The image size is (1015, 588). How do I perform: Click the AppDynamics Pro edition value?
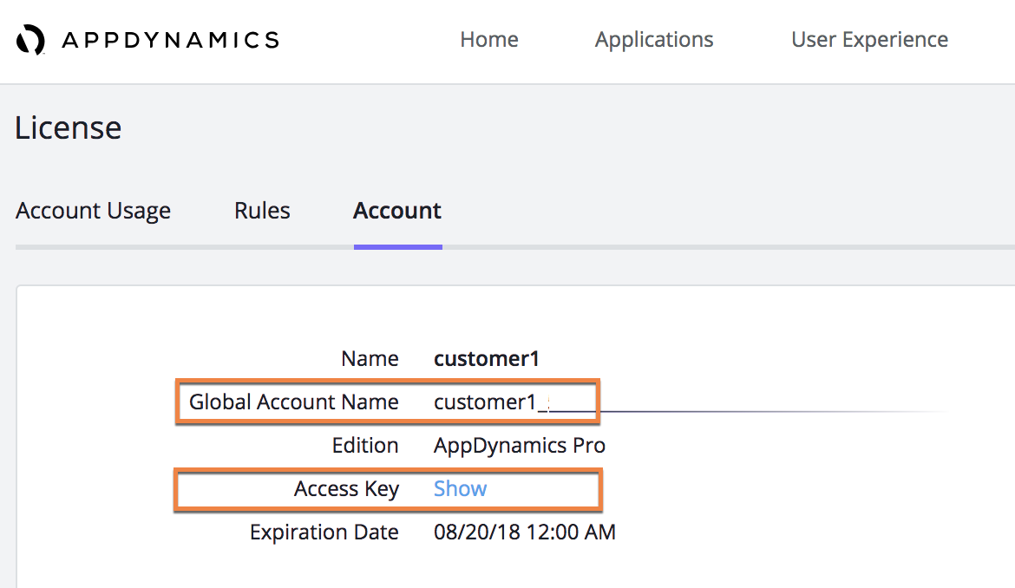(520, 446)
